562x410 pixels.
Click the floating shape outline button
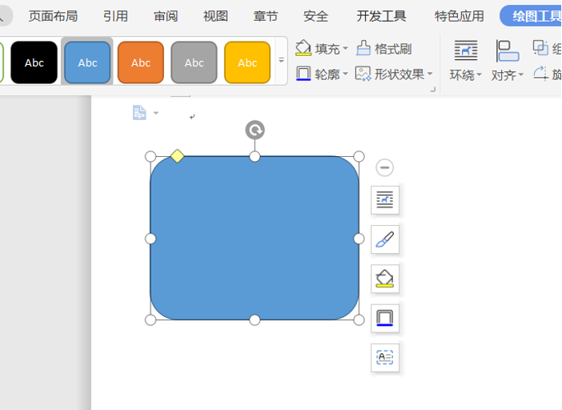(x=384, y=318)
